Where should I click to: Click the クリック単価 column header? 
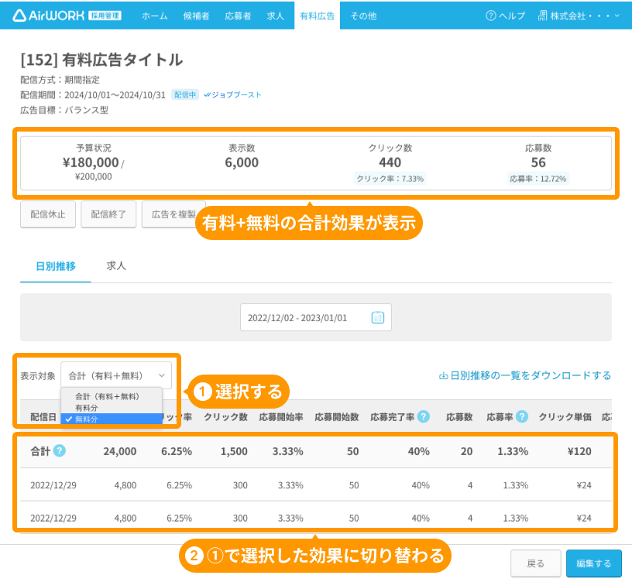[x=565, y=417]
